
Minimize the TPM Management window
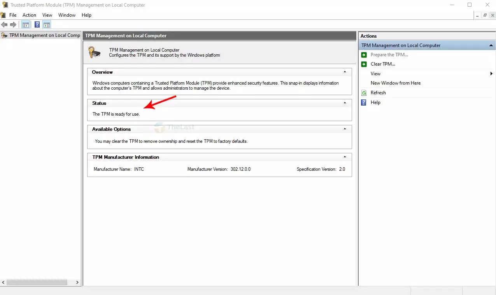[x=452, y=5]
